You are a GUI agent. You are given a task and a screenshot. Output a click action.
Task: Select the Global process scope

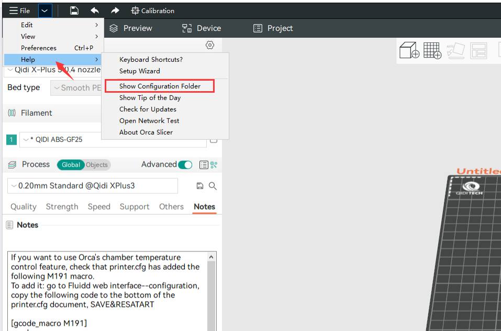click(71, 164)
